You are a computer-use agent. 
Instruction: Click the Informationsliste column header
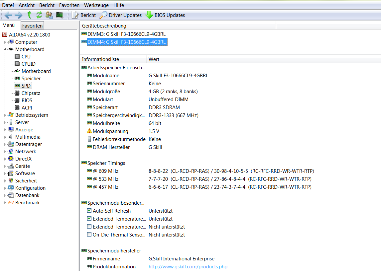point(113,59)
